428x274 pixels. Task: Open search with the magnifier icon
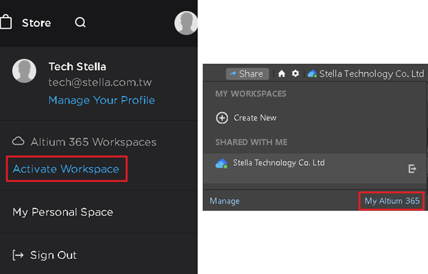click(x=80, y=23)
